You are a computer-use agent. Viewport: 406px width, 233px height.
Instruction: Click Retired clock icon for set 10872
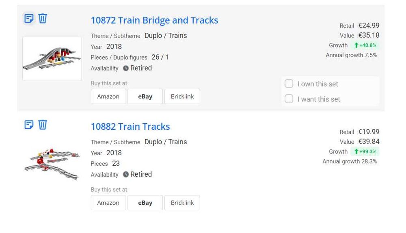(126, 68)
